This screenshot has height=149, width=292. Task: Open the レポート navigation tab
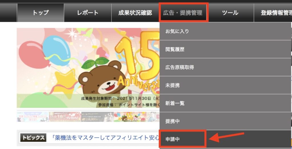(88, 13)
